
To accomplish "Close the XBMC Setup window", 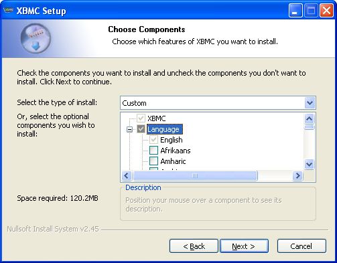I will click(326, 11).
